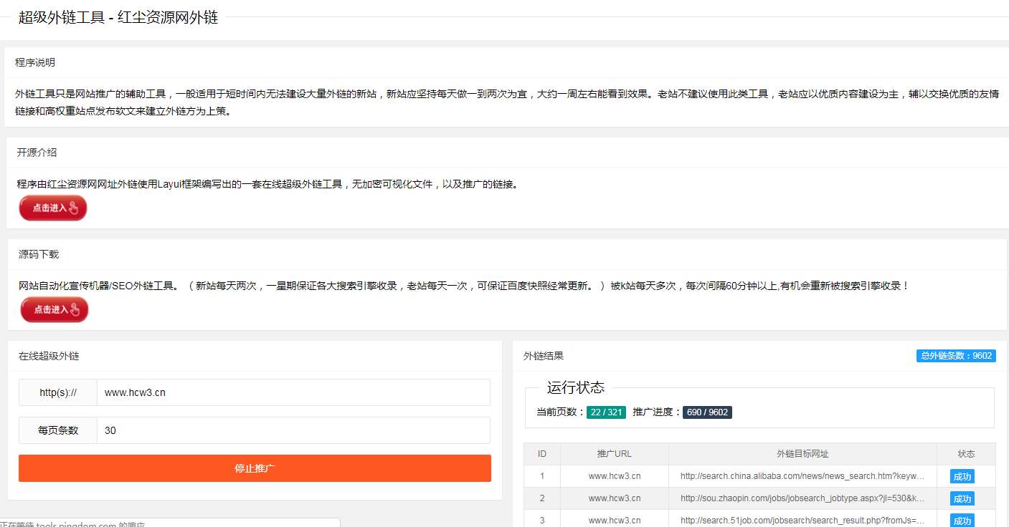Open the sou.zhaopin.com backlink target link
This screenshot has height=527, width=1009.
pyautogui.click(x=801, y=498)
